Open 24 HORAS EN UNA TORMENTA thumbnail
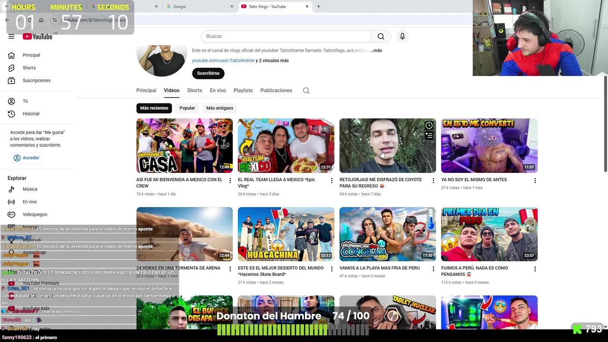608x342 pixels. point(184,234)
